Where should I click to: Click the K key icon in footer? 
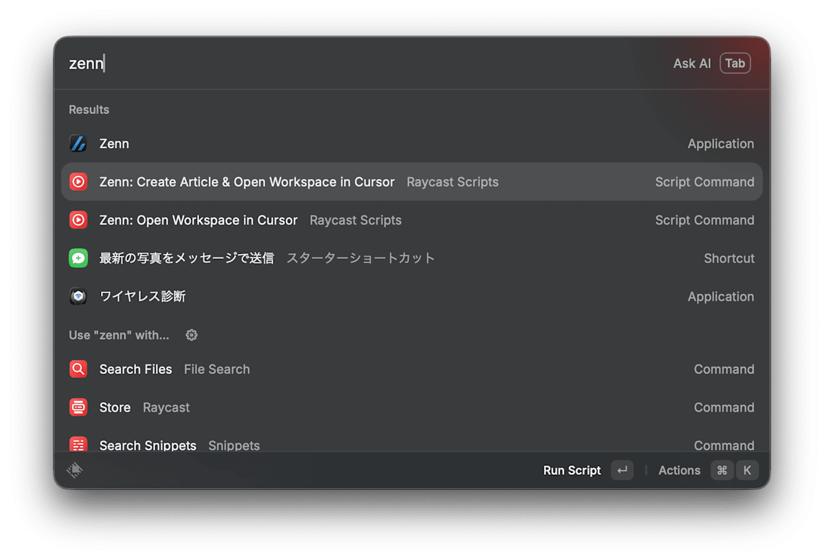[747, 470]
